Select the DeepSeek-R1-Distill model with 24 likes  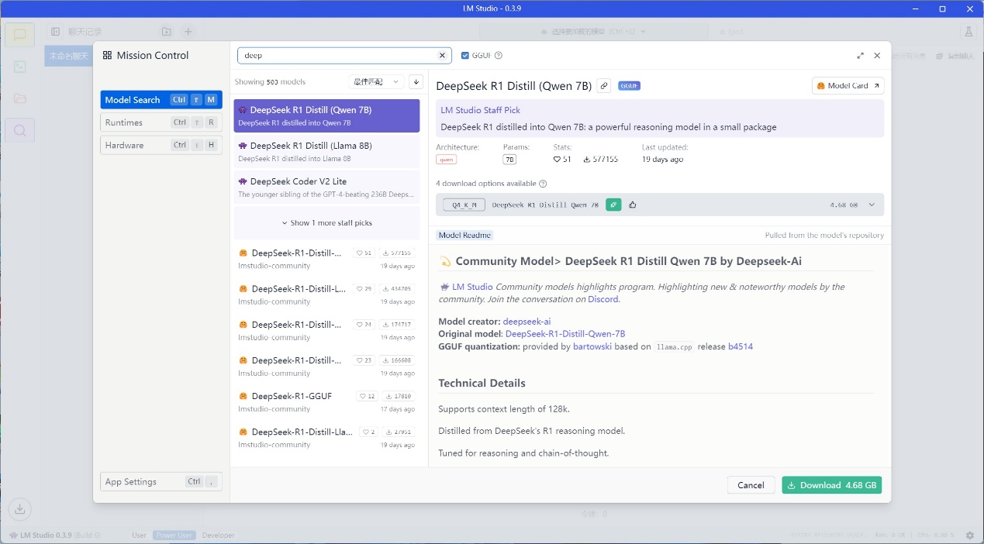coord(326,330)
